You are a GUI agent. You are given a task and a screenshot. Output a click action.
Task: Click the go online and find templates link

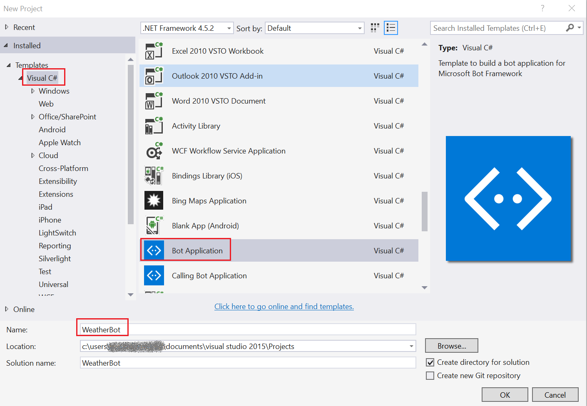pyautogui.click(x=284, y=307)
